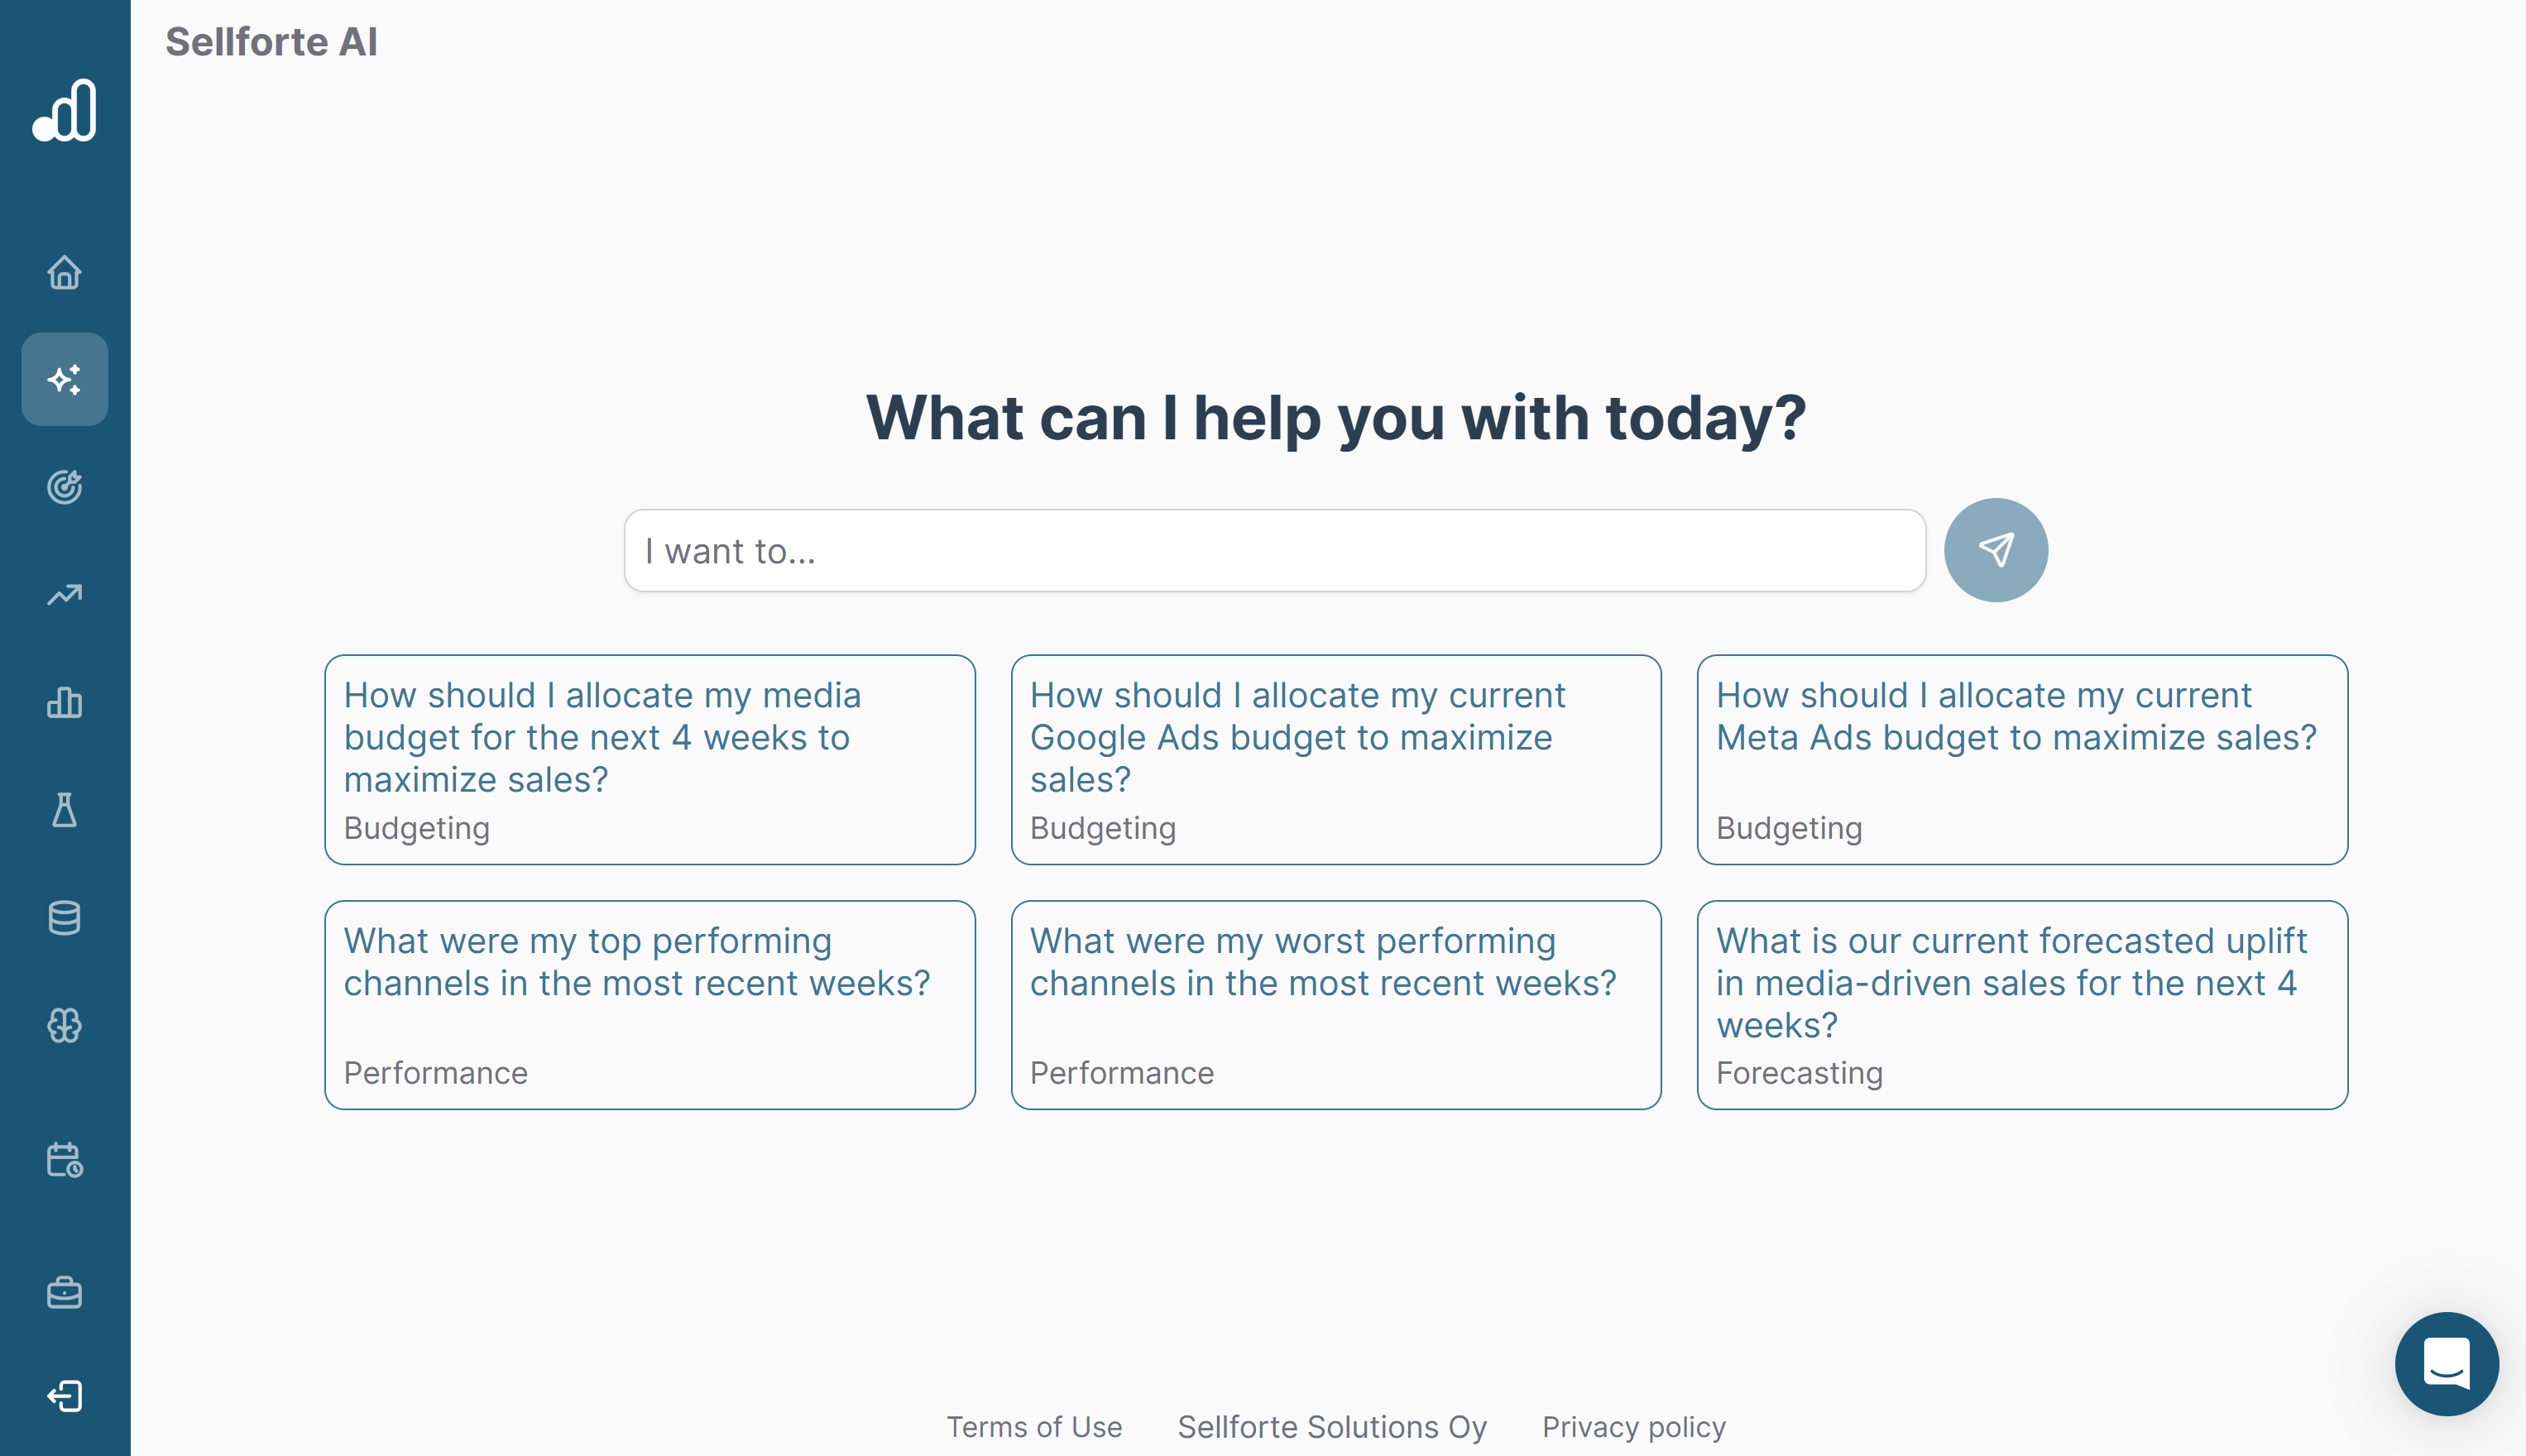The height and width of the screenshot is (1456, 2526).
Task: Click the logout icon in sidebar
Action: pyautogui.click(x=65, y=1396)
